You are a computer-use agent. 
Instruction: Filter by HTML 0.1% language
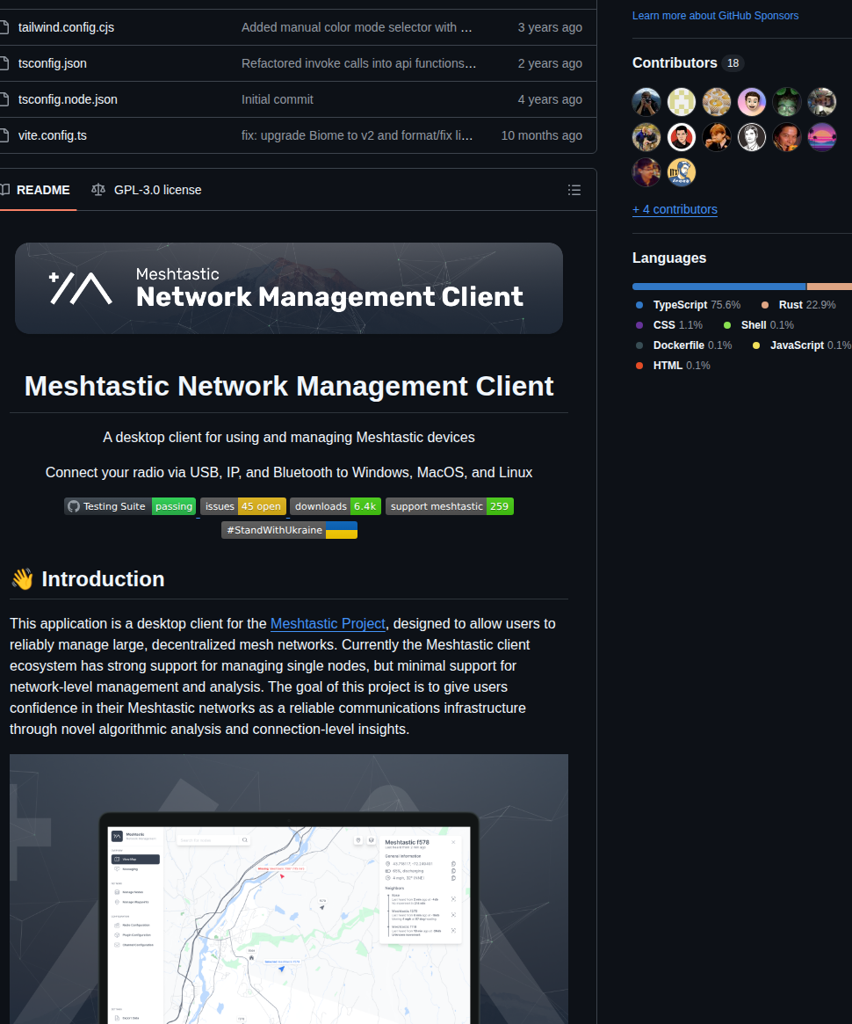[673, 366]
